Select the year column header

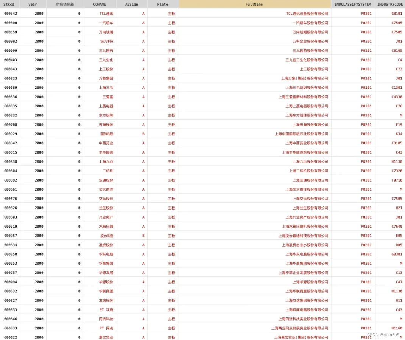[33, 4]
